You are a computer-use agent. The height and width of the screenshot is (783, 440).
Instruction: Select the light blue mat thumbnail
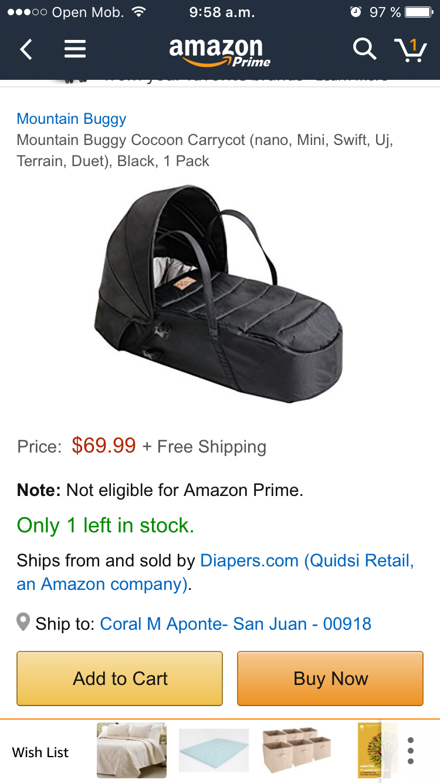pos(214,751)
